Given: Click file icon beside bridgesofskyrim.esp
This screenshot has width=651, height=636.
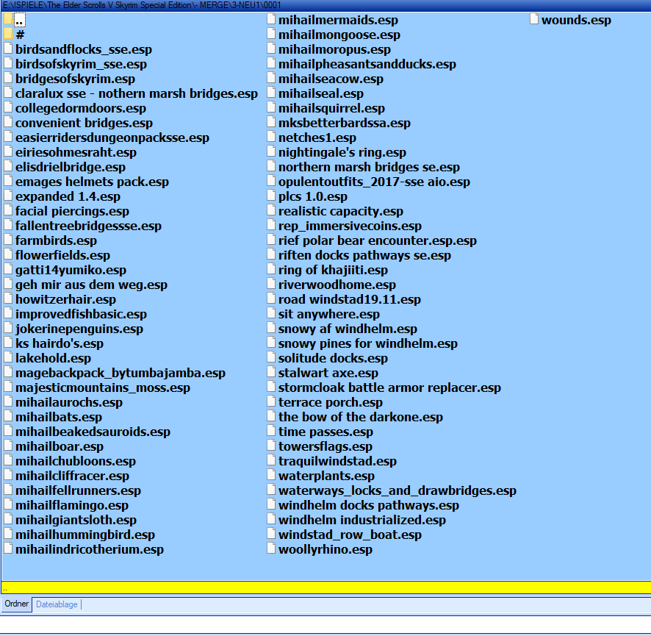Looking at the screenshot, I should click(8, 78).
